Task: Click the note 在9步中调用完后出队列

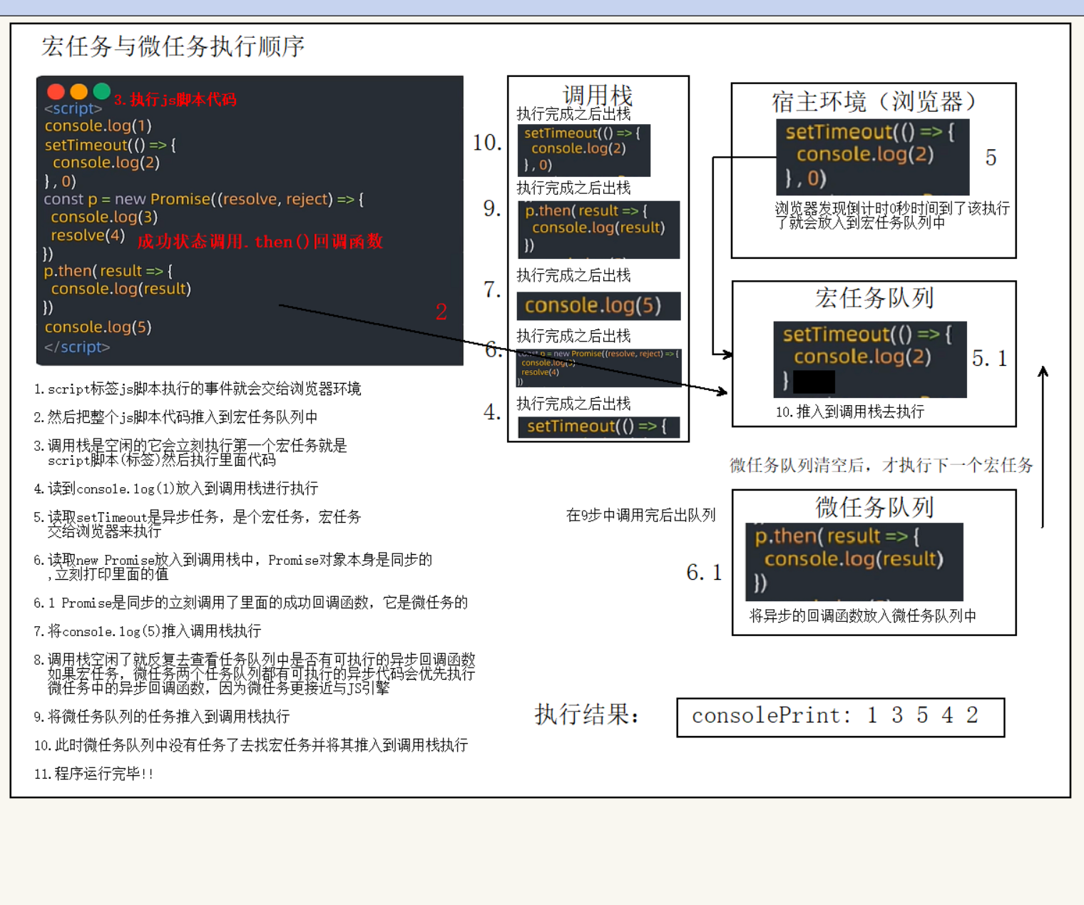Action: [640, 516]
